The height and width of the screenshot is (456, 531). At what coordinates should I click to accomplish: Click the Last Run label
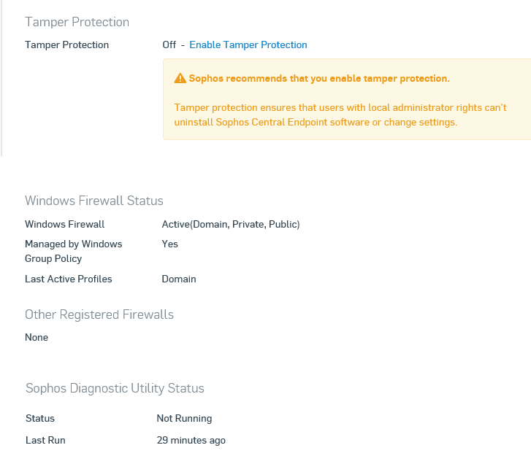point(45,440)
